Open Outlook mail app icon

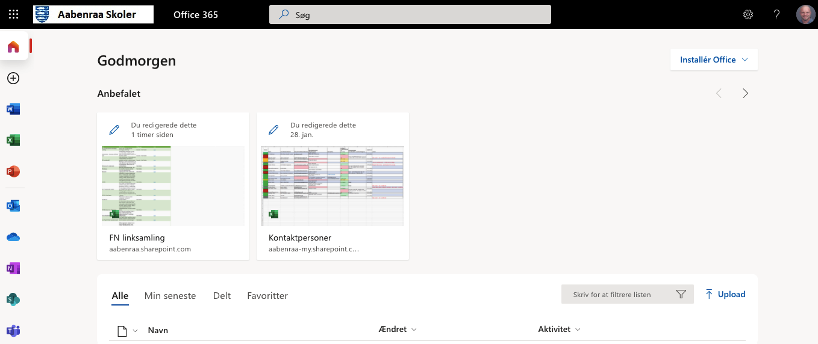click(13, 206)
